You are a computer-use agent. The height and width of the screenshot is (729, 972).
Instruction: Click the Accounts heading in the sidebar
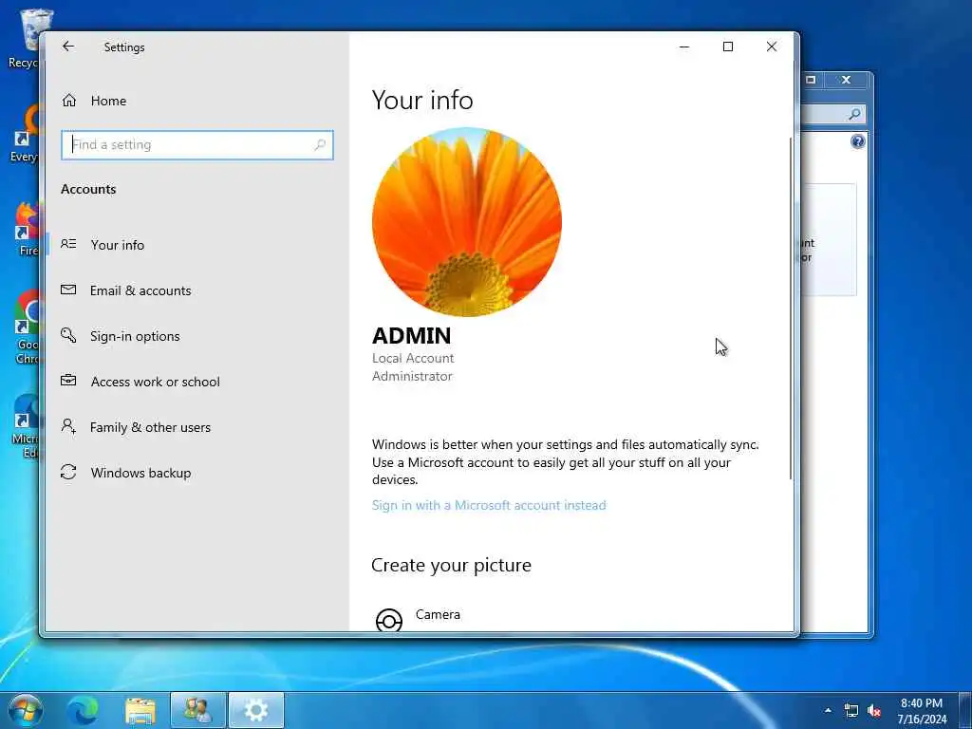88,189
